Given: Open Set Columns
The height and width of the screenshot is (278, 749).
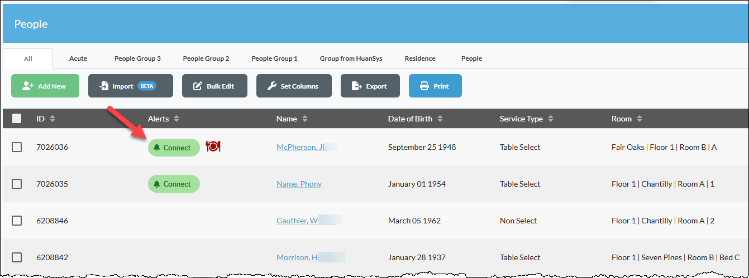Looking at the screenshot, I should [294, 86].
